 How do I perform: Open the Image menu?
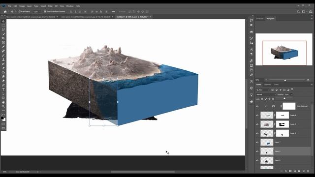22,6
